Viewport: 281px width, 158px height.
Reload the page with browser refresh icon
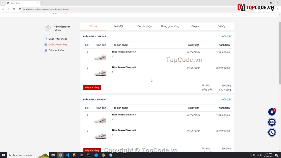coord(14,9)
